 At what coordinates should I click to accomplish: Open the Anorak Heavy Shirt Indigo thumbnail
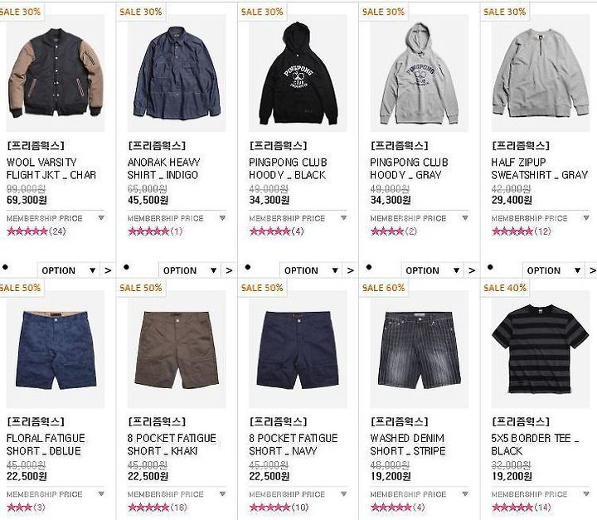tap(177, 73)
